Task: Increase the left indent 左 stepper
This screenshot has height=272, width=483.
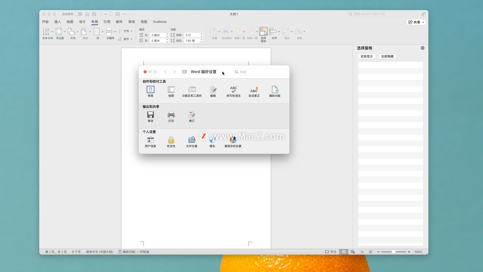Action: tap(167, 34)
